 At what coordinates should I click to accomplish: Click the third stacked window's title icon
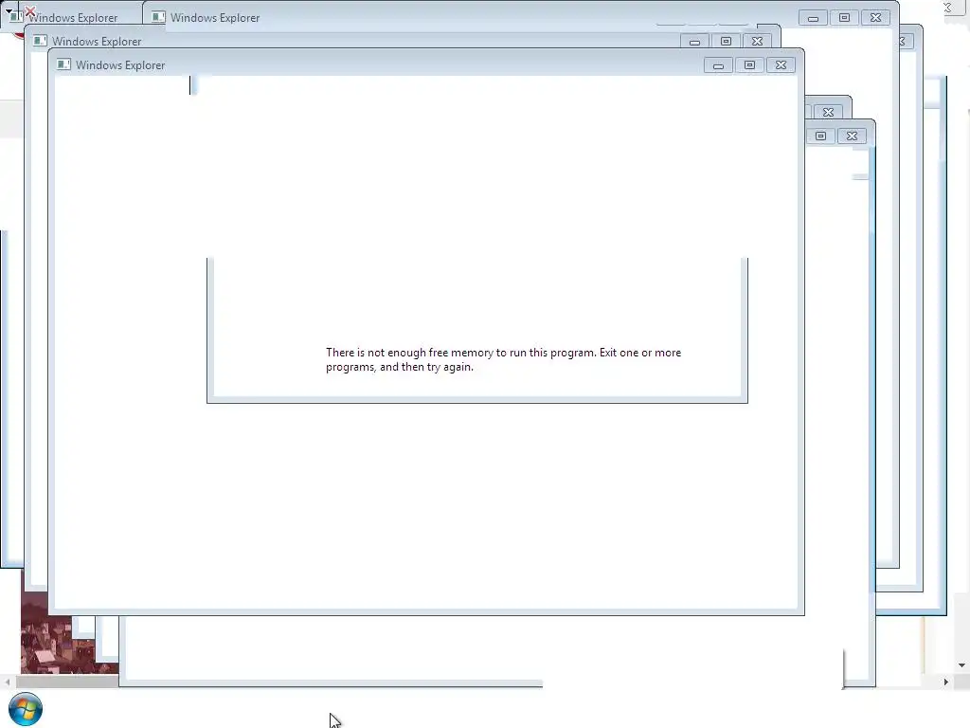tap(158, 17)
